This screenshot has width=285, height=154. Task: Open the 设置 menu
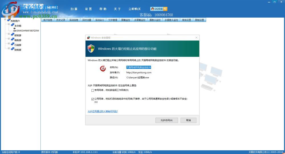[x=89, y=9]
